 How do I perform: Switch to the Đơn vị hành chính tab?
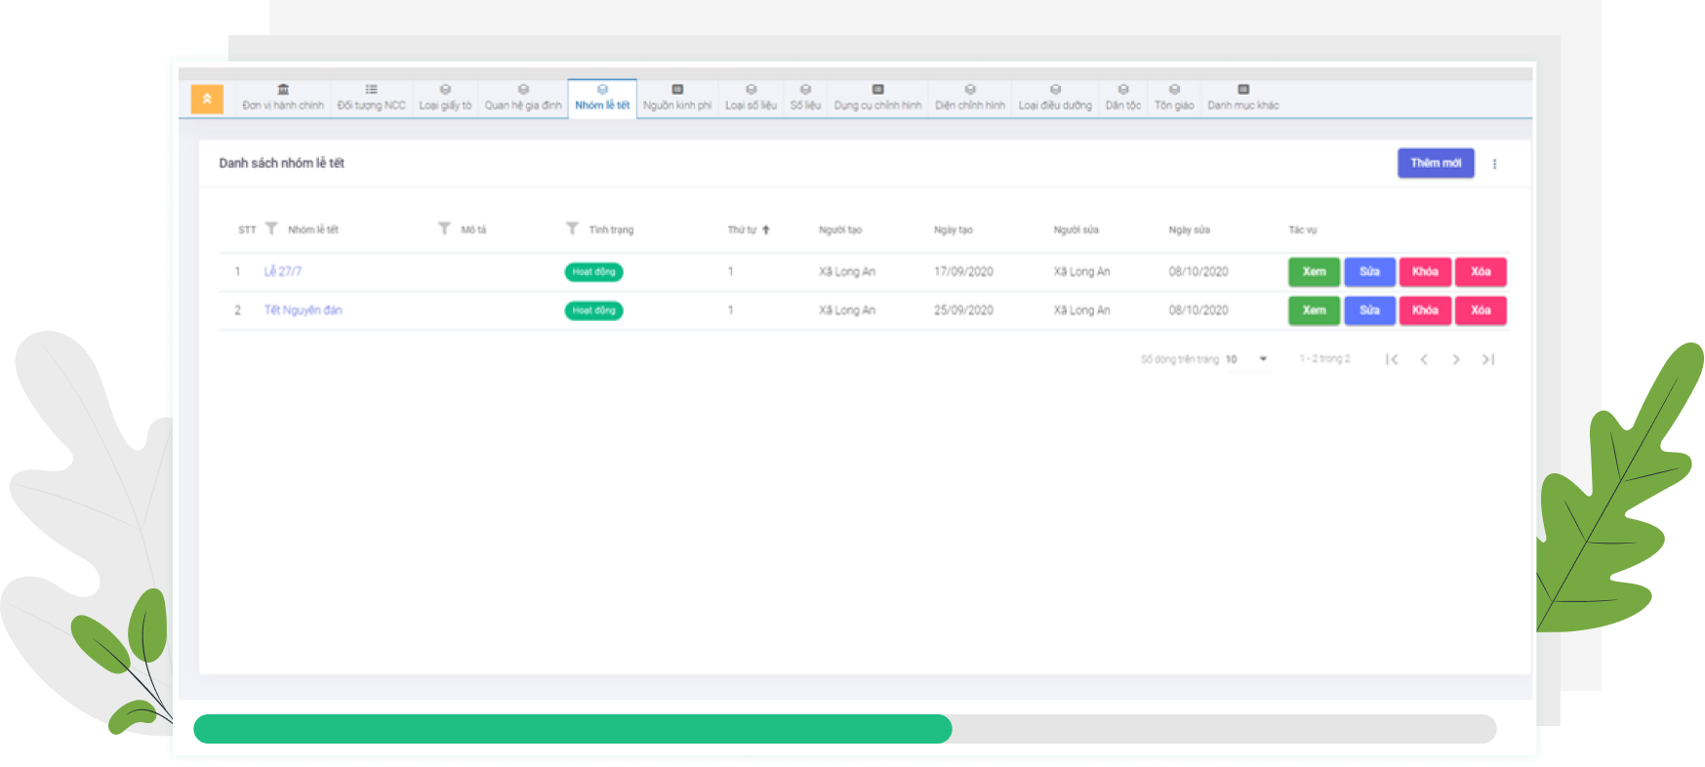[283, 99]
